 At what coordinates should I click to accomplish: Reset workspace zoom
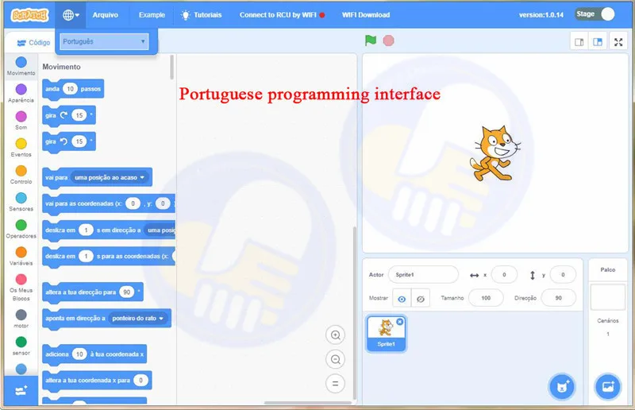335,384
